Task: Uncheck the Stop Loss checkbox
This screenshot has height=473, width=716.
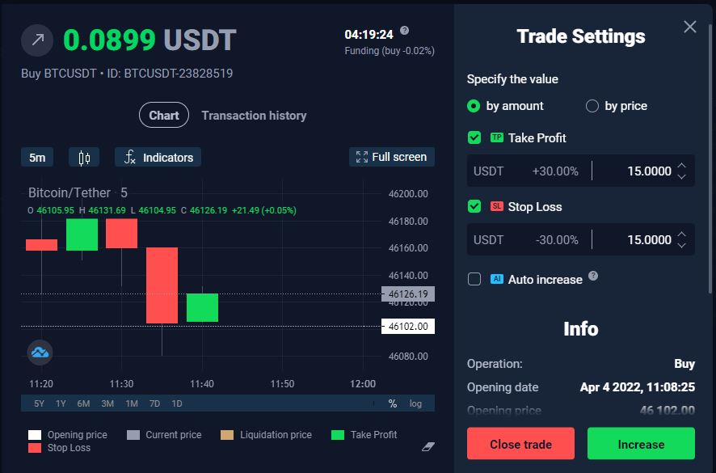Action: click(474, 207)
